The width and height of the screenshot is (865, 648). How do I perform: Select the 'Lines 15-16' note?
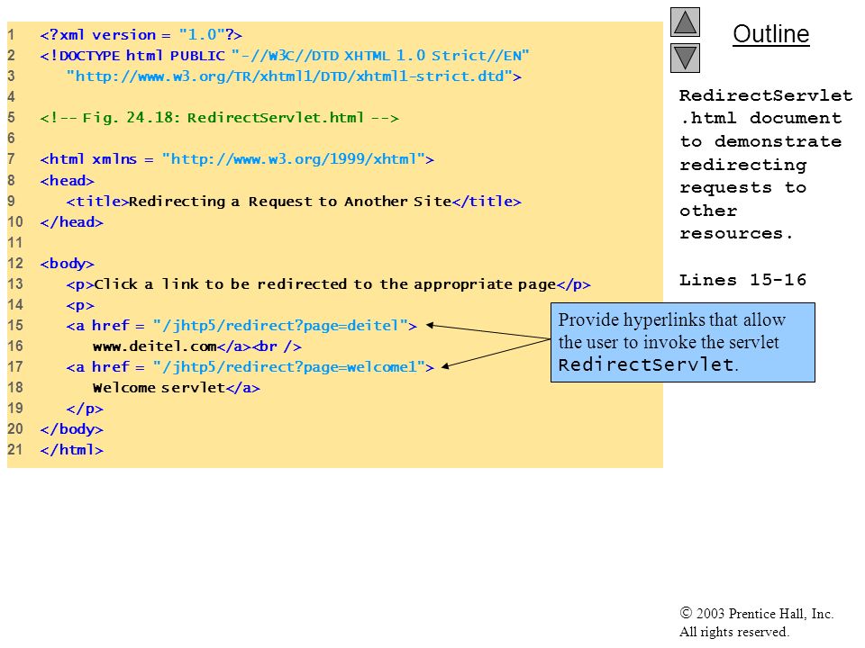pos(742,280)
